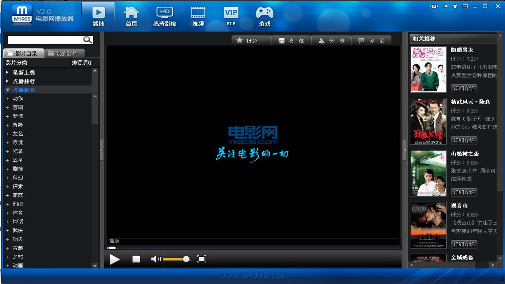
Task: Expand the 文艺 category plus sign
Action: coord(7,134)
